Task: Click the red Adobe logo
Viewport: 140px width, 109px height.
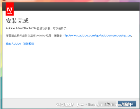Action: [x=10, y=9]
